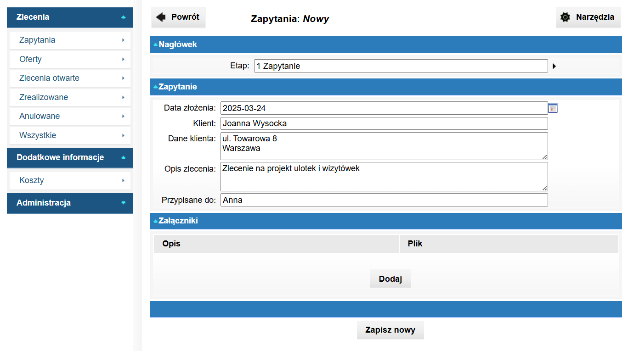Open Anulowane in the sidebar menu
This screenshot has width=628, height=351.
(x=70, y=116)
